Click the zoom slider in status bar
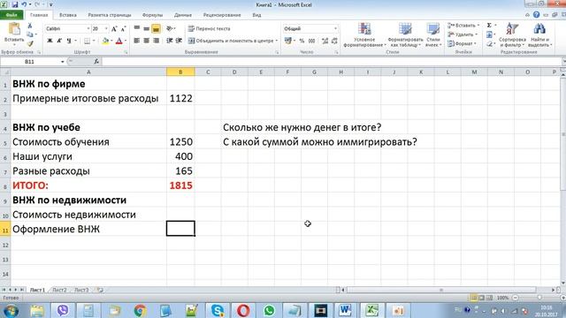The image size is (566, 318). click(x=539, y=298)
